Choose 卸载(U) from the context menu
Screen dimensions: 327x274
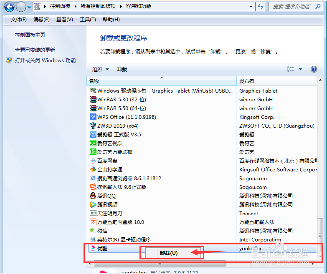pyautogui.click(x=169, y=253)
